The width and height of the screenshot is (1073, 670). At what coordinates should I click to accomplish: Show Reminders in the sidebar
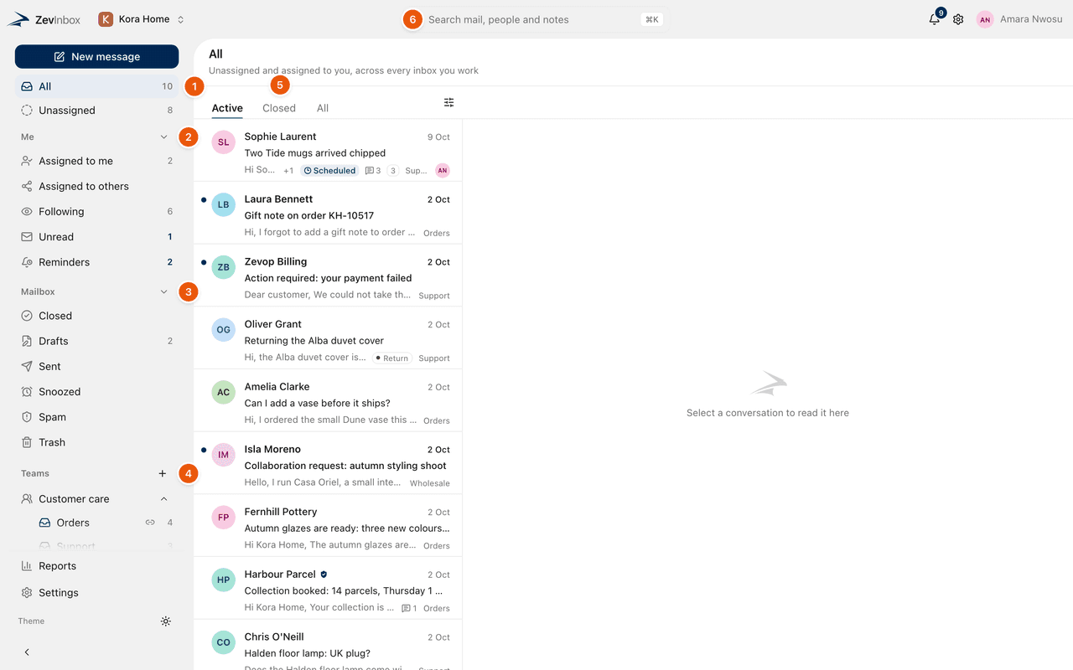[x=96, y=262]
